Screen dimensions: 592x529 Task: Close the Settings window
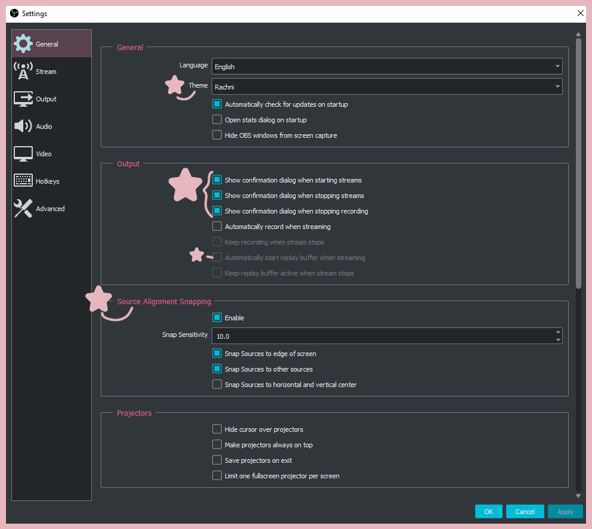click(581, 13)
